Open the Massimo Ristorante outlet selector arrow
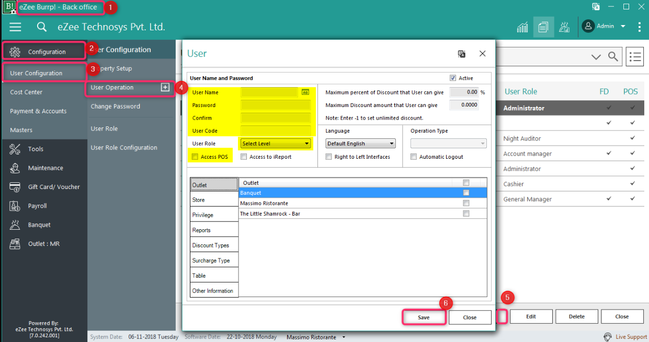The width and height of the screenshot is (649, 342). (x=344, y=337)
